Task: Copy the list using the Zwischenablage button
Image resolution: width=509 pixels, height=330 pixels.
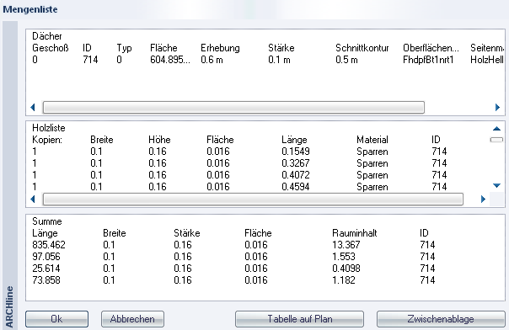Action: click(x=441, y=319)
